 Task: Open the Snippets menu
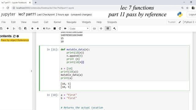112,22
